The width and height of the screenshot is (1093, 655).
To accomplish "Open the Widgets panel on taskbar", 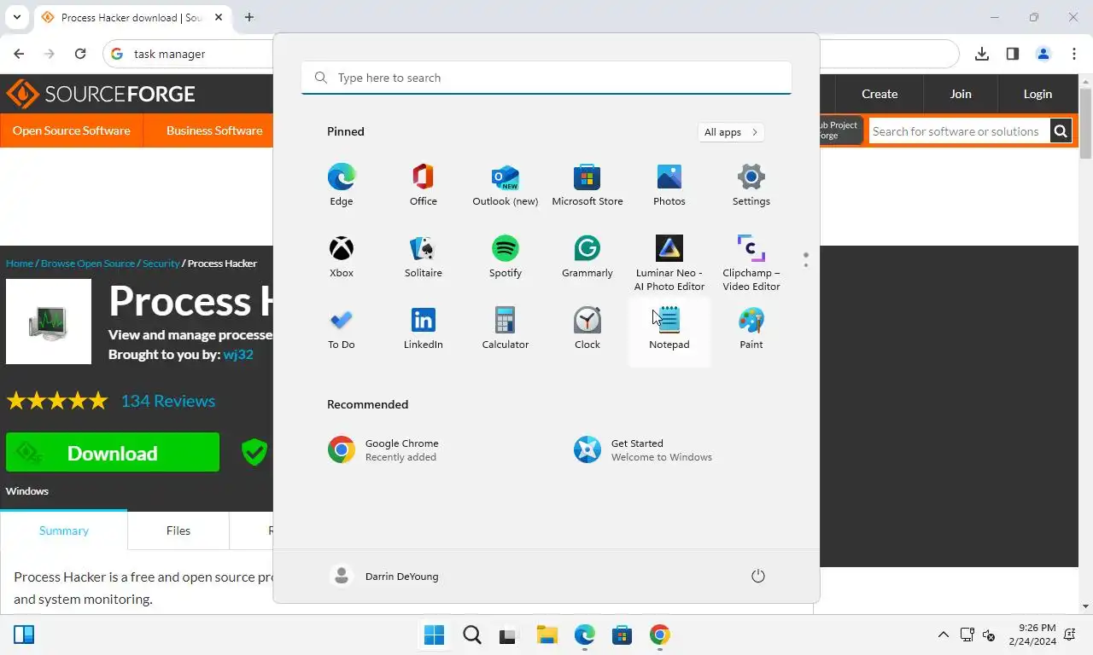I will 24,635.
